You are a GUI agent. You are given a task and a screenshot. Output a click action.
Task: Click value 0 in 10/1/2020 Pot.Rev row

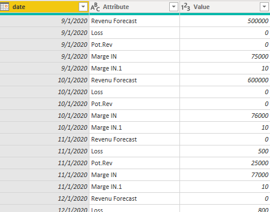267,104
